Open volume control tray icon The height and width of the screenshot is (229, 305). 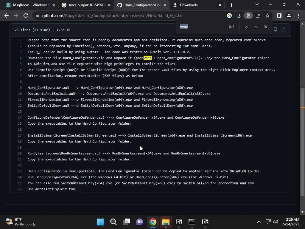pyautogui.click(x=276, y=222)
